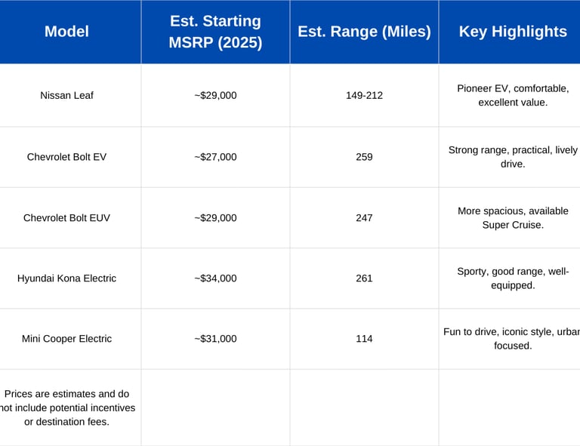The width and height of the screenshot is (580, 446).
Task: Click the prices are estimates footnote
Action: pyautogui.click(x=68, y=408)
